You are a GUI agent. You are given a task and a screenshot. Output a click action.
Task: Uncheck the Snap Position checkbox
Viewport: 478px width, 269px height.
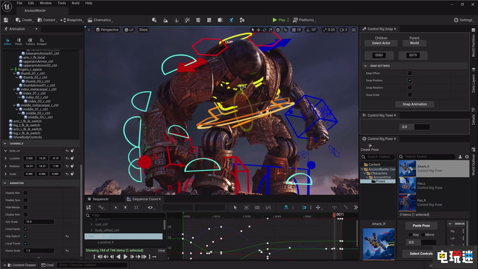tap(410, 80)
